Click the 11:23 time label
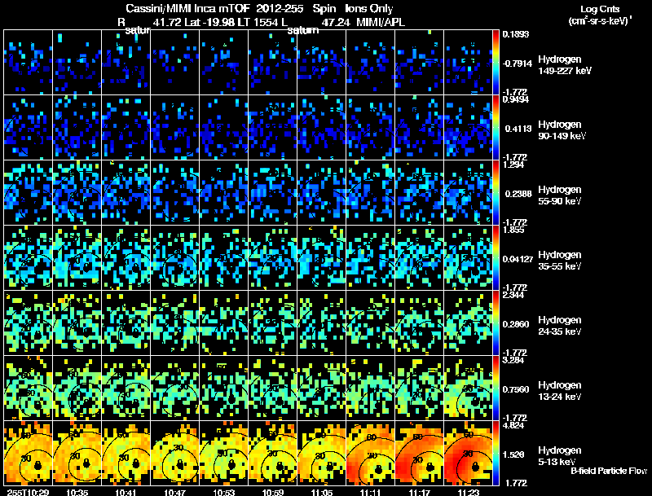The width and height of the screenshot is (652, 496). [468, 492]
